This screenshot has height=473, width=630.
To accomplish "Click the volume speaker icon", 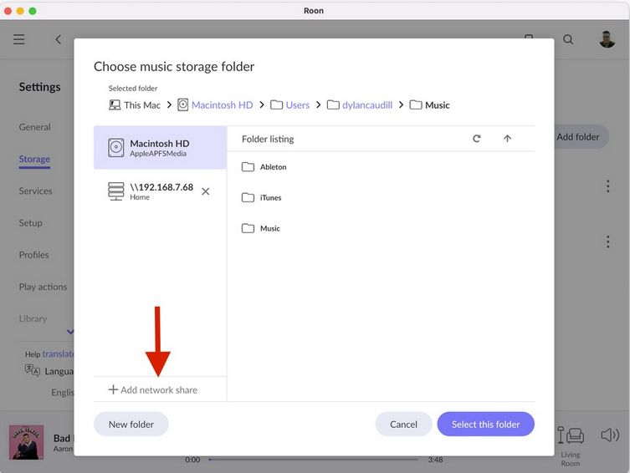I will (610, 435).
